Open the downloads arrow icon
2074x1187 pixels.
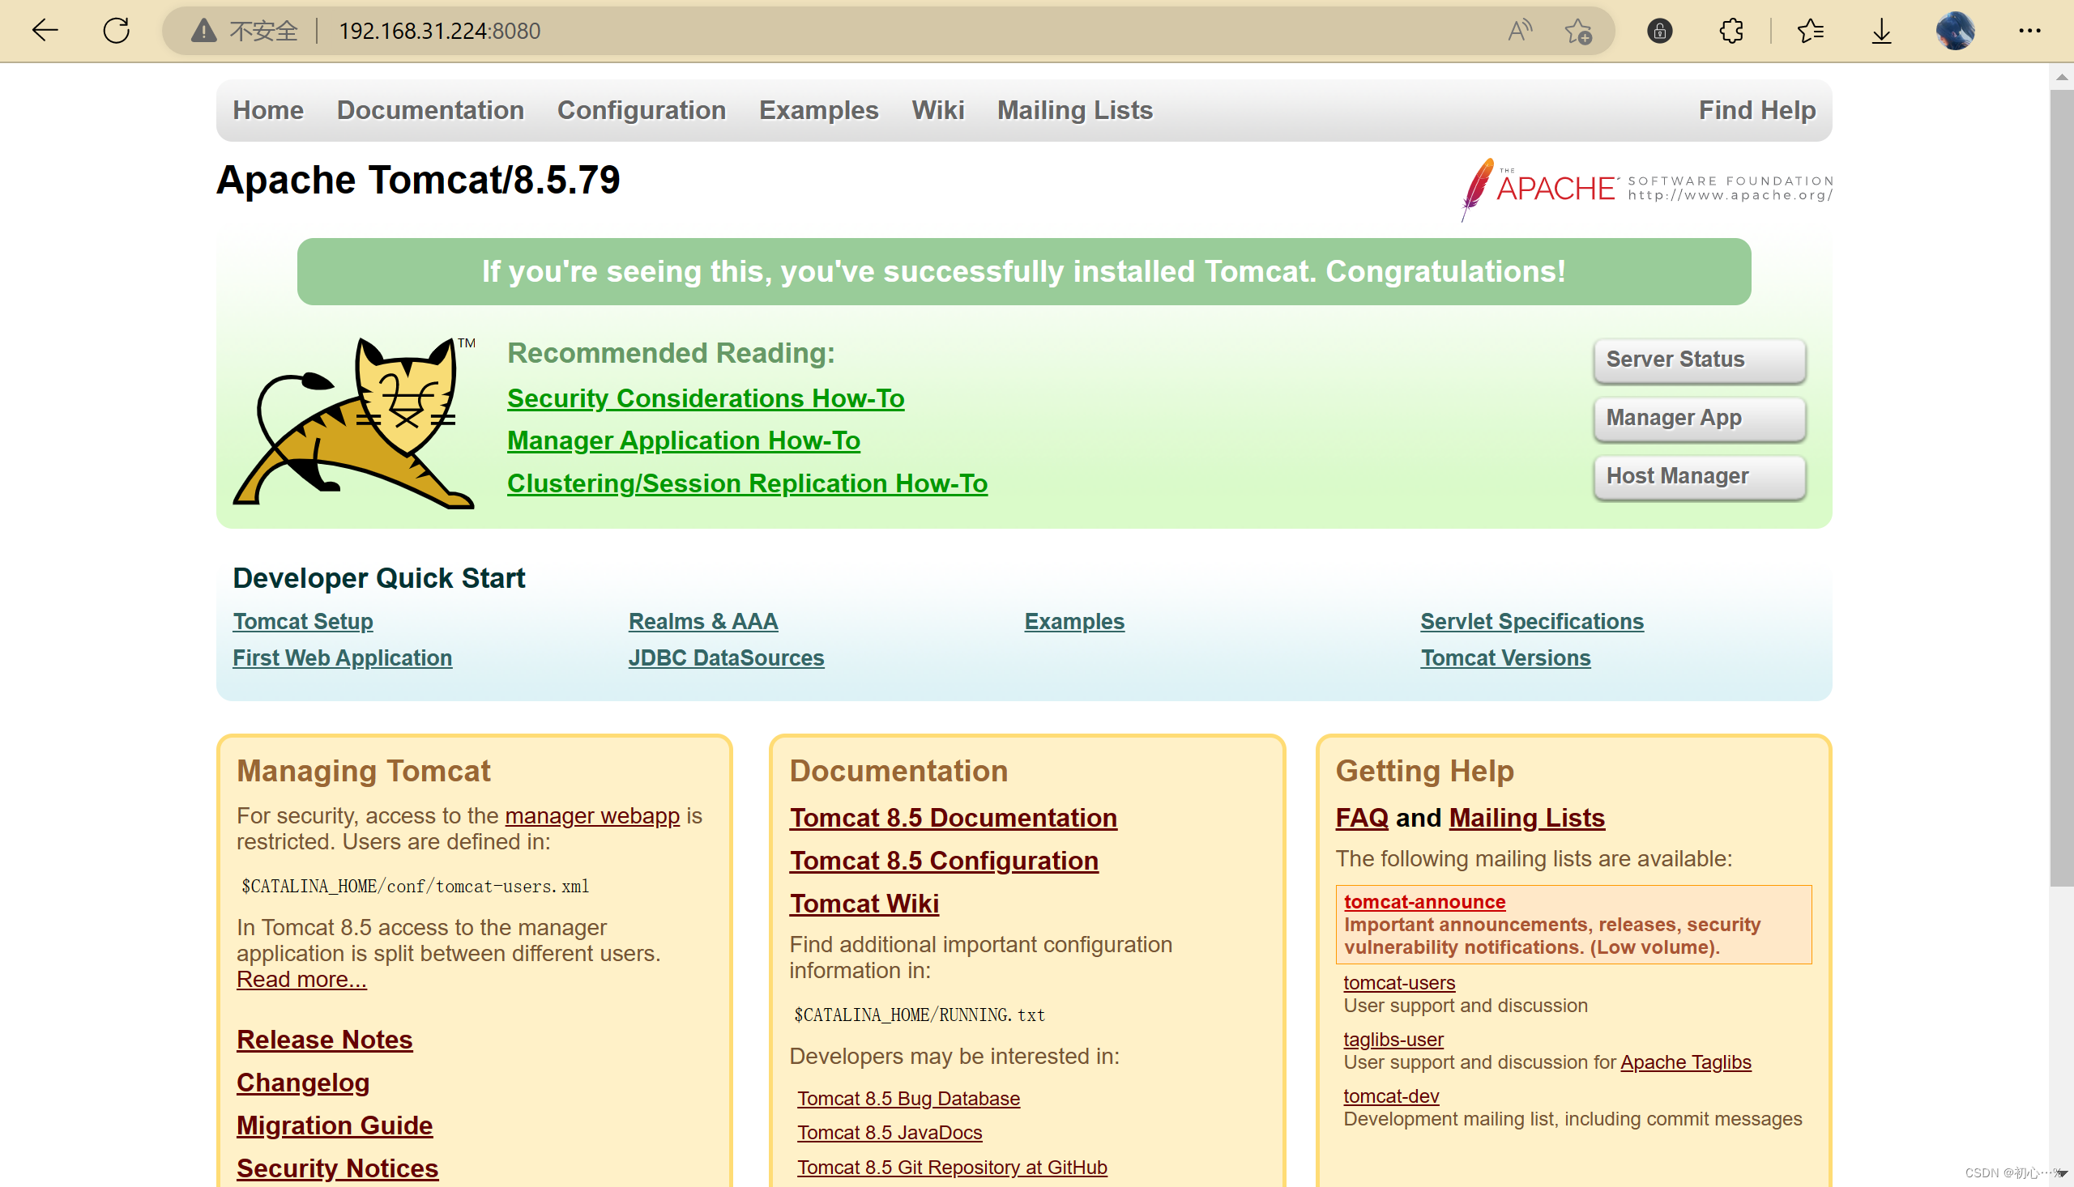coord(1880,31)
